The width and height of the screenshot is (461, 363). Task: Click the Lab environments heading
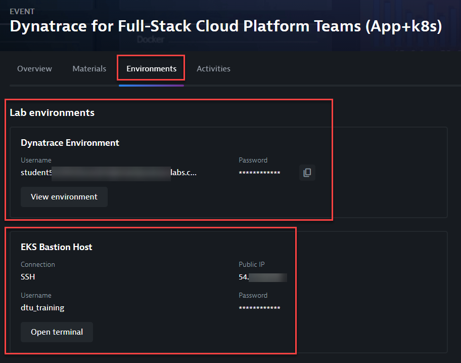point(52,112)
